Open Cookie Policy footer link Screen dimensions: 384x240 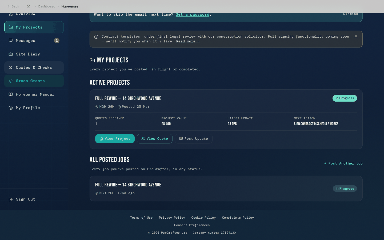click(x=203, y=218)
